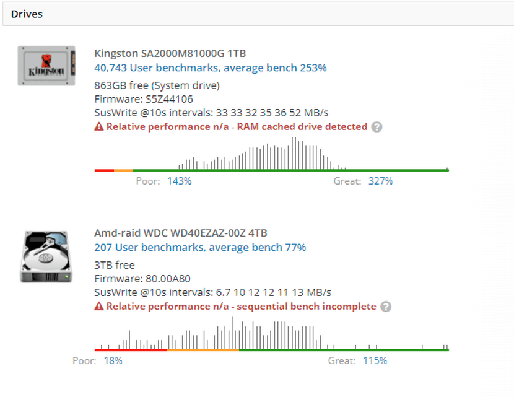Click the WDC Great 115% value
Image resolution: width=514 pixels, height=397 pixels.
375,360
